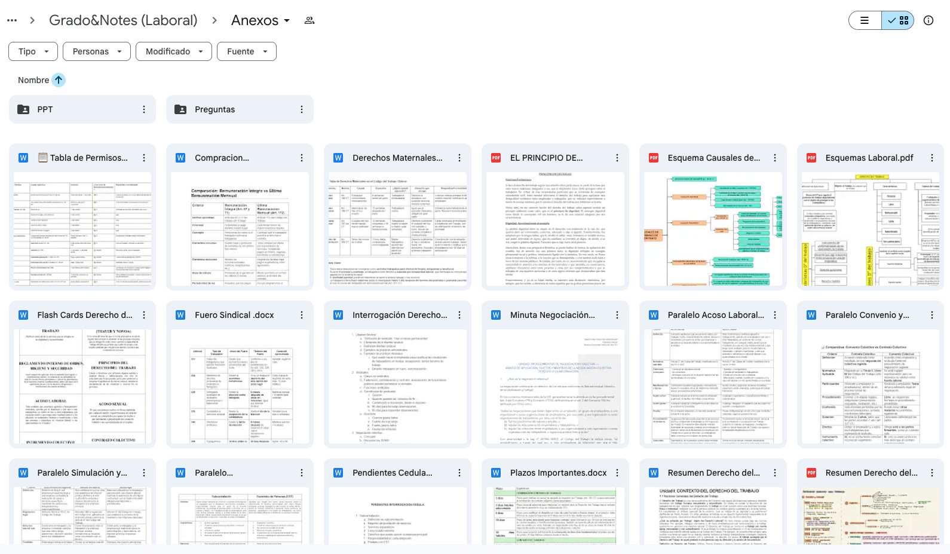Click the shared folder people icon
950x554 pixels.
point(309,20)
